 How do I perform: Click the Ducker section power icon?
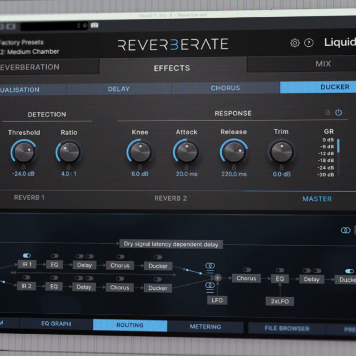(339, 112)
